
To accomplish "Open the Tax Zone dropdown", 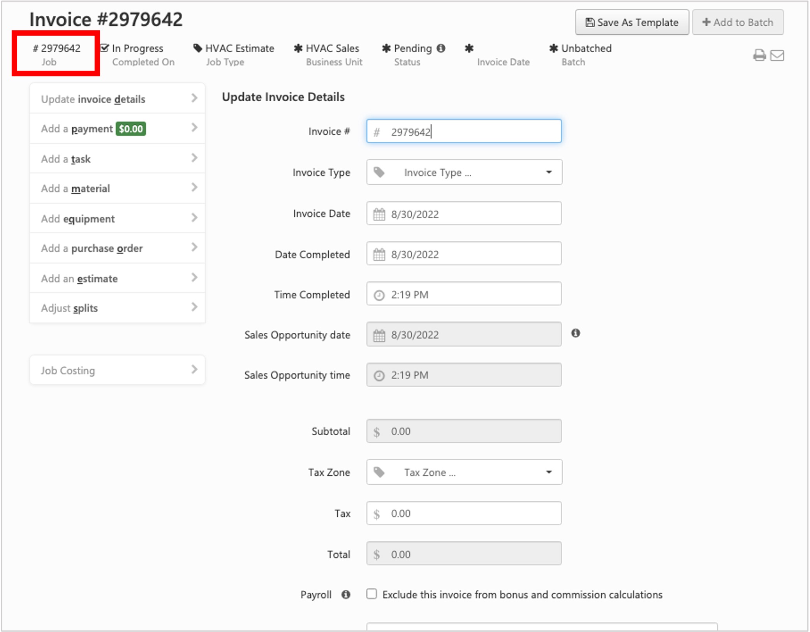I will (464, 472).
